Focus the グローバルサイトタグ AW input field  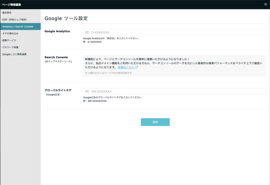pos(174,92)
